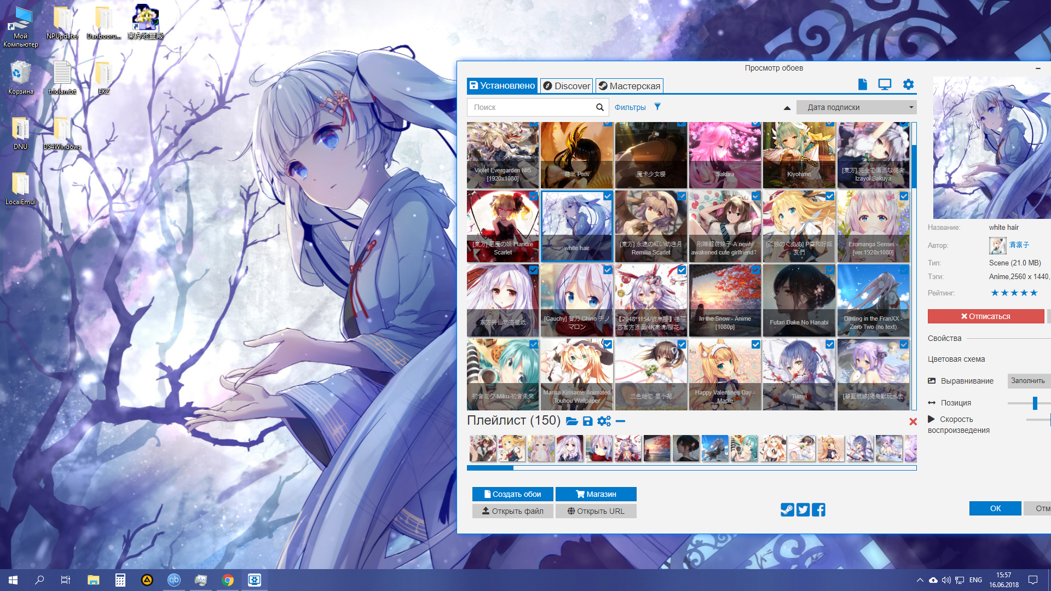Expand the Свойства section header
The width and height of the screenshot is (1051, 591).
coord(944,338)
